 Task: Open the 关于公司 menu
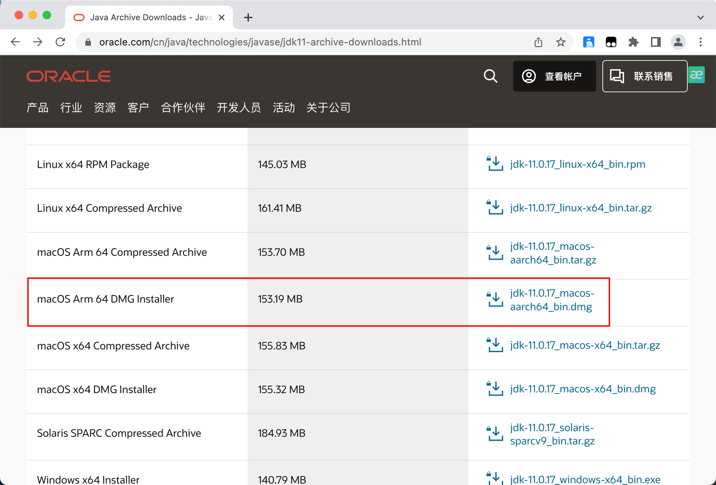329,108
